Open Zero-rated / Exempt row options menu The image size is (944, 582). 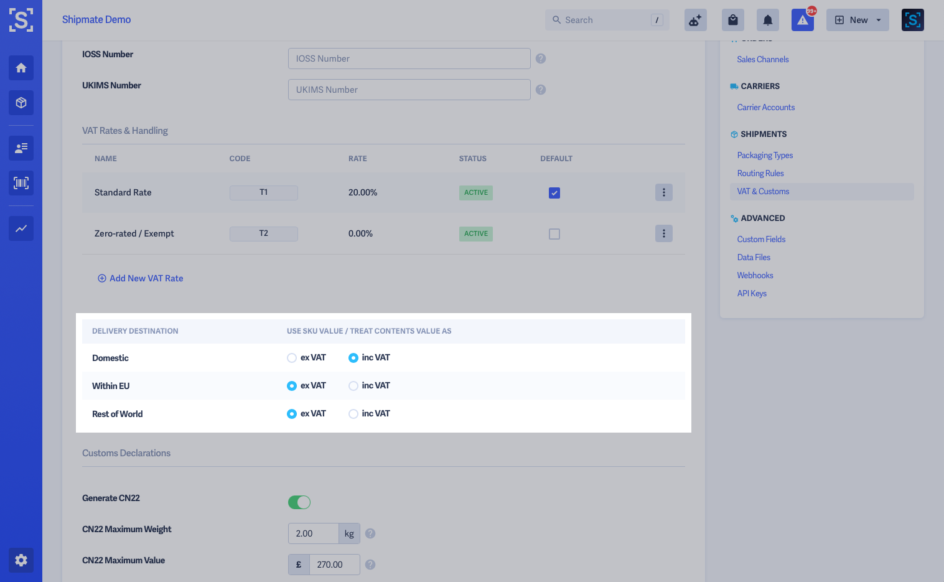pyautogui.click(x=664, y=233)
